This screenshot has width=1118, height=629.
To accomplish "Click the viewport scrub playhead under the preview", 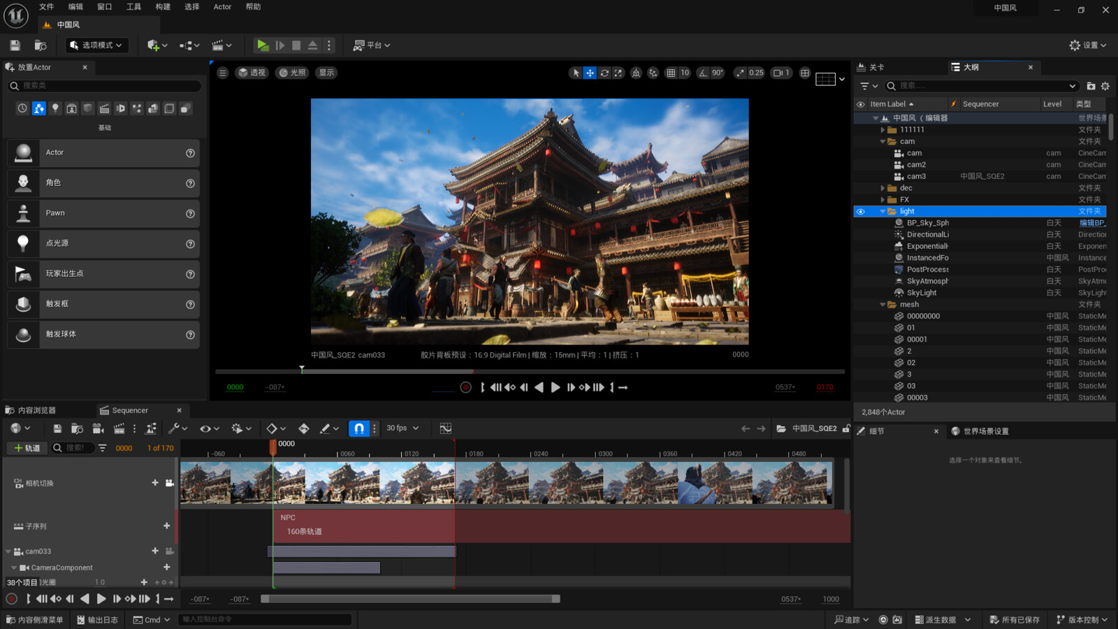I will tap(302, 369).
